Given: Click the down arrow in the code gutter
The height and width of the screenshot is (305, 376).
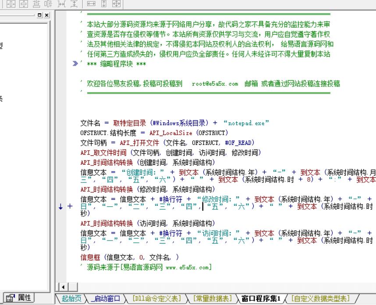Looking at the screenshot, I should pyautogui.click(x=60, y=206).
